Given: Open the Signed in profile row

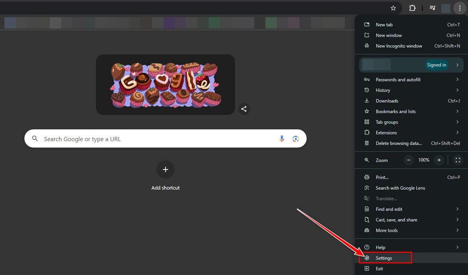Looking at the screenshot, I should coord(411,65).
